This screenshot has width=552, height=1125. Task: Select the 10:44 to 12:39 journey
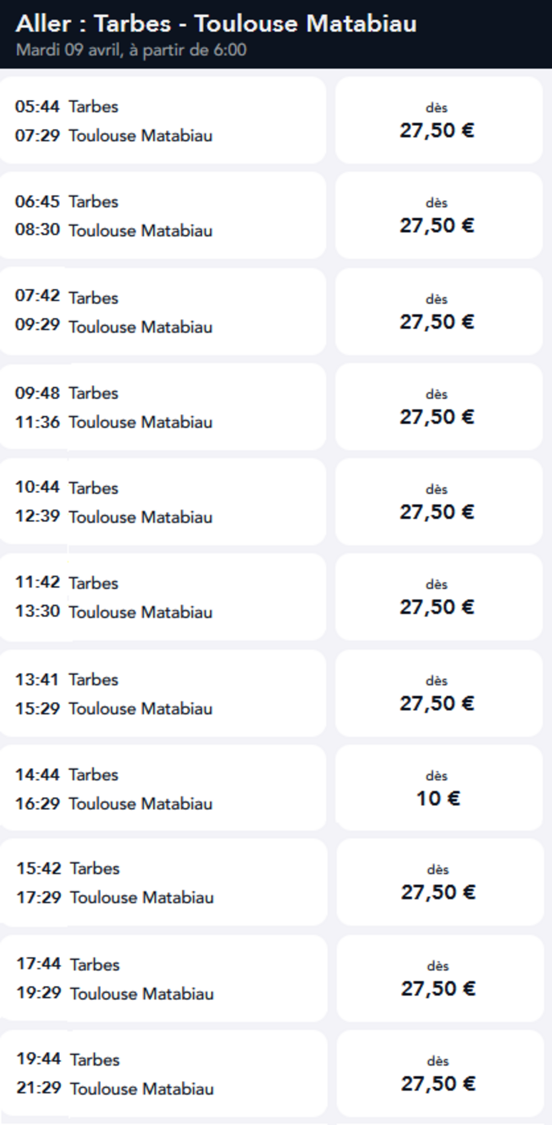tap(162, 502)
